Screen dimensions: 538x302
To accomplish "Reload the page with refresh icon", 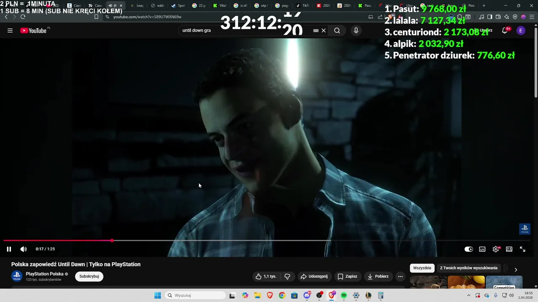I will coord(23,17).
